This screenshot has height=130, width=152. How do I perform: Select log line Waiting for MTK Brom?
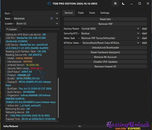point(26,35)
